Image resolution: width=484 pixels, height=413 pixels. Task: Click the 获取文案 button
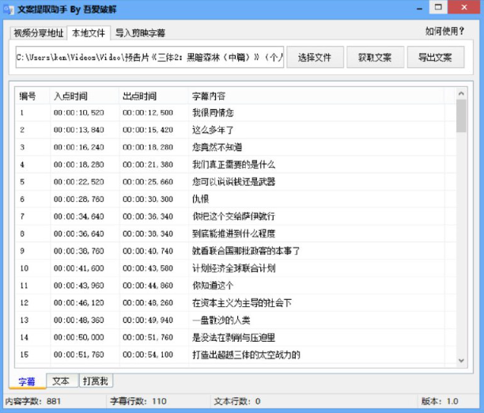click(375, 57)
